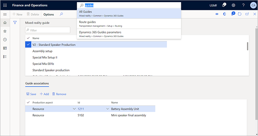Screen dimensions: 258x136
Task: Click the page vertical scrollbar
Action: pos(257,74)
